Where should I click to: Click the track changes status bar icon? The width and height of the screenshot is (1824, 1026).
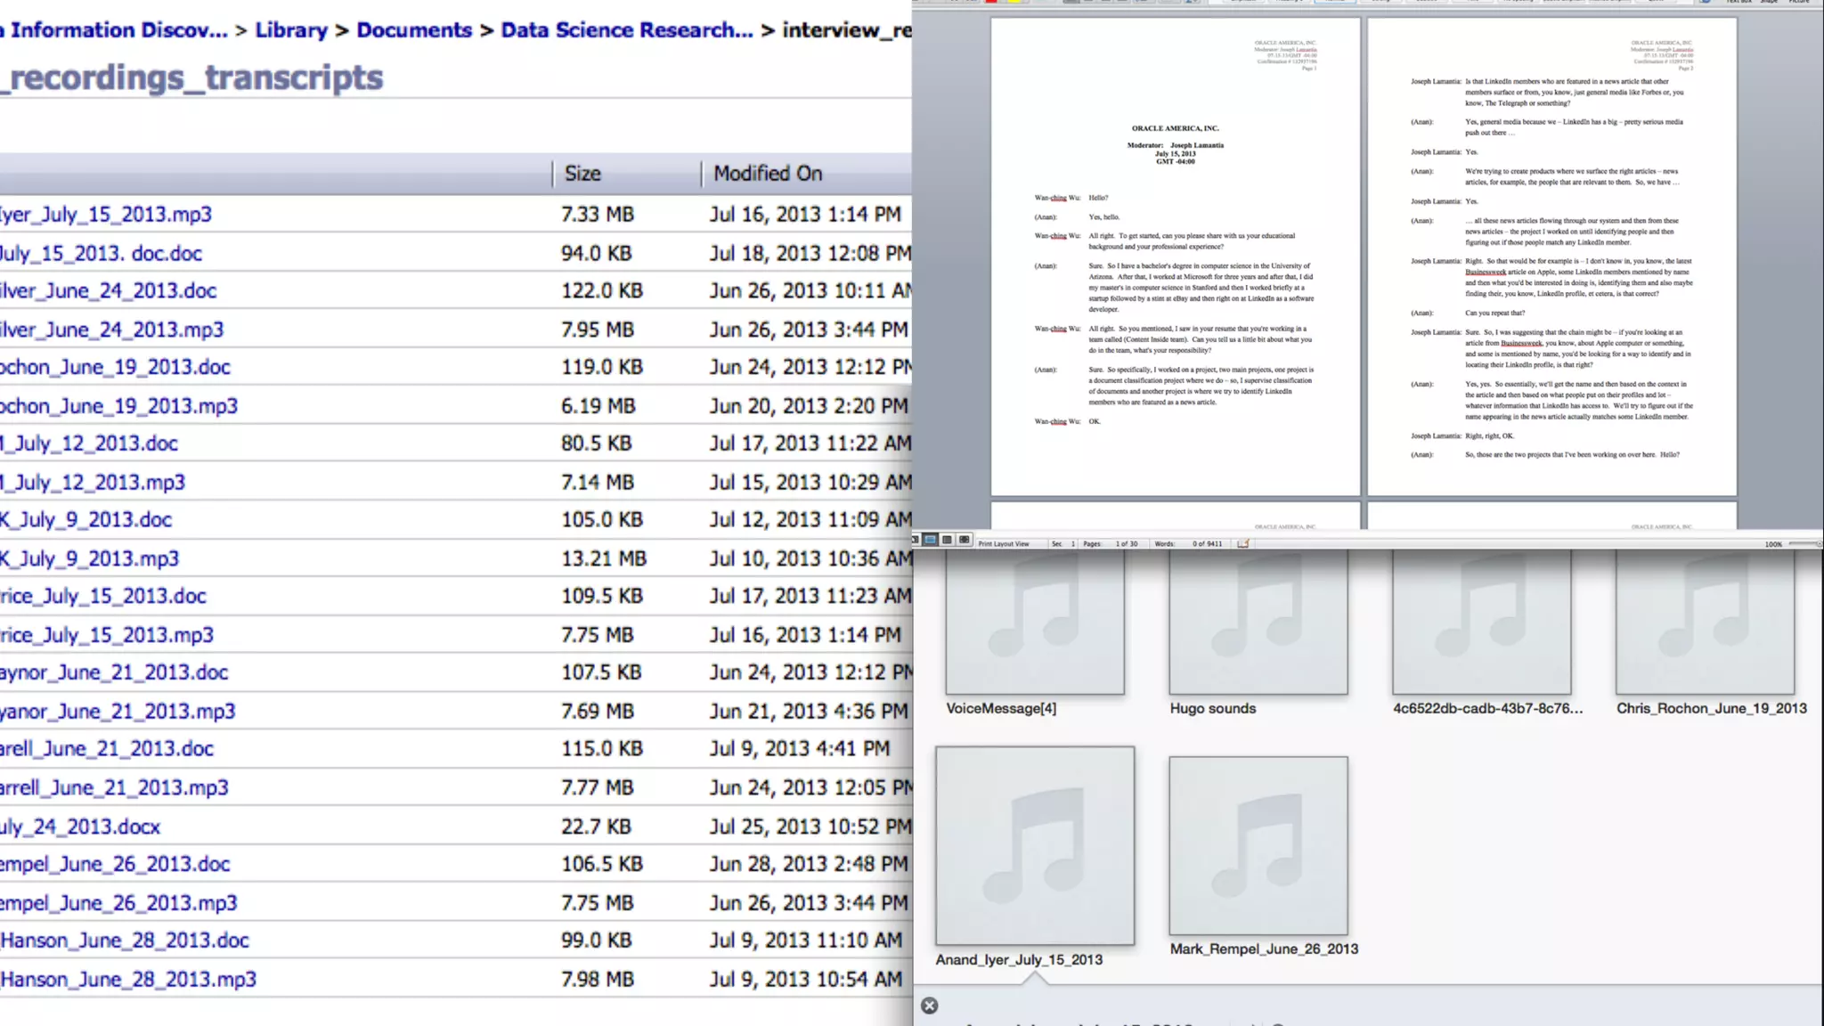[x=1243, y=543]
